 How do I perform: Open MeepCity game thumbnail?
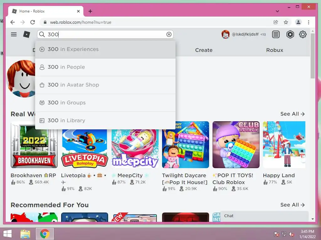[135, 148]
